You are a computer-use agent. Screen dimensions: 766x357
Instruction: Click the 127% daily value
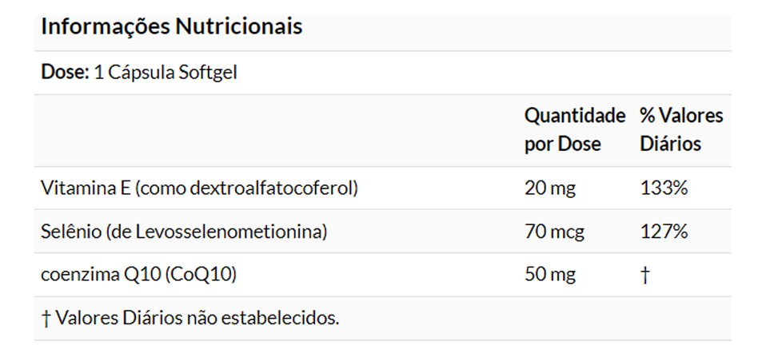(x=663, y=232)
